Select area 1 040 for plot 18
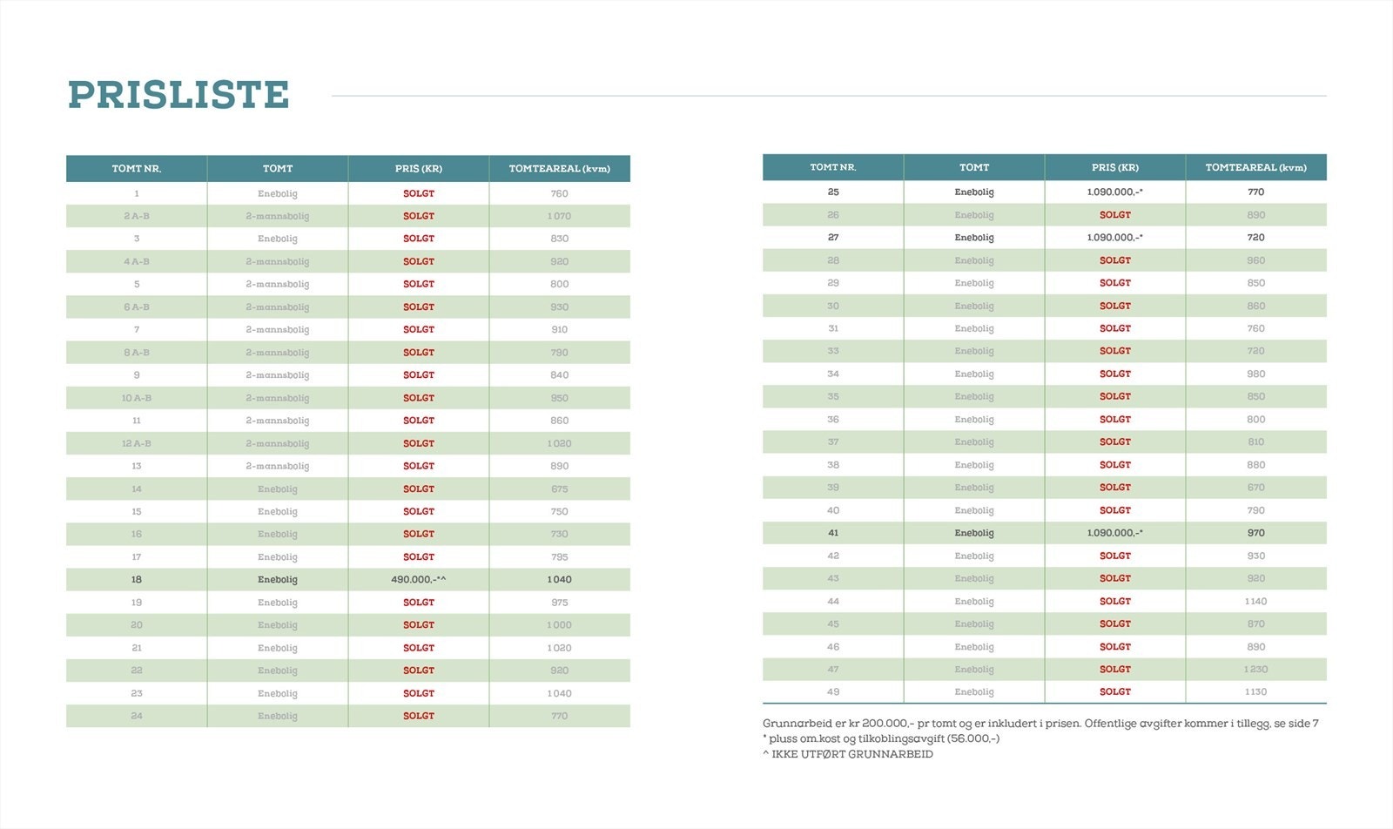Image resolution: width=1393 pixels, height=829 pixels. [x=559, y=580]
